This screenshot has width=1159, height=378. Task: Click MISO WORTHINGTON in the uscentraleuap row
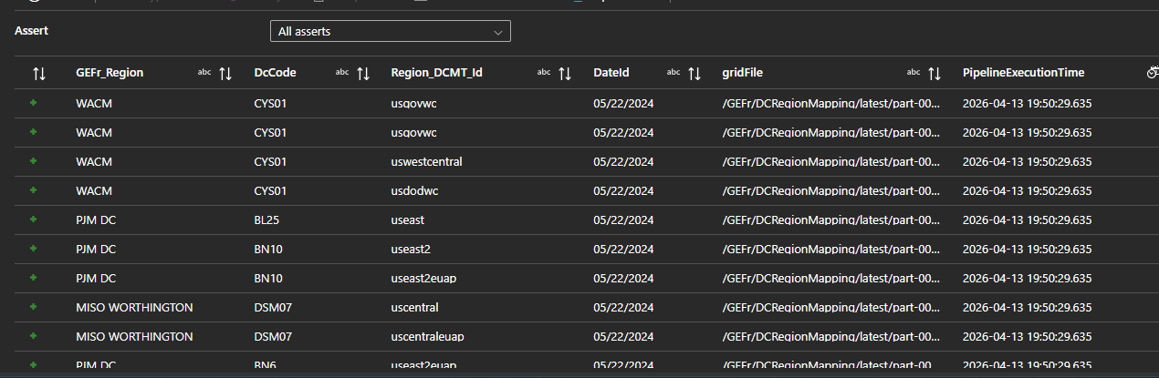tap(134, 337)
